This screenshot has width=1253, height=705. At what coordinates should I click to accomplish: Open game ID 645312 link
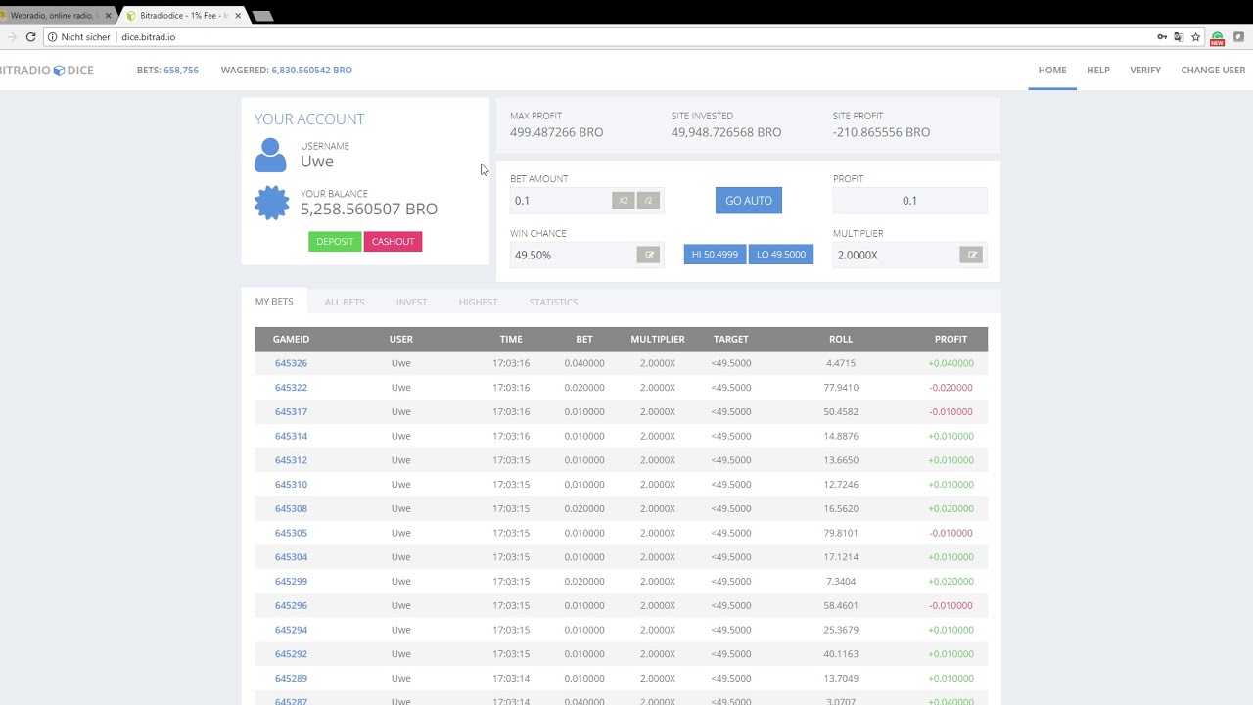point(291,460)
